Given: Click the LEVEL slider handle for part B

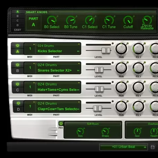Looking at the screenshot, I should coord(99,70).
